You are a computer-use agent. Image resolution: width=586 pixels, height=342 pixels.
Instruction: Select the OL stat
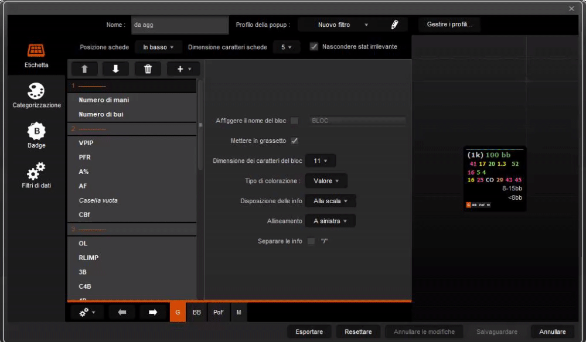pyautogui.click(x=131, y=244)
